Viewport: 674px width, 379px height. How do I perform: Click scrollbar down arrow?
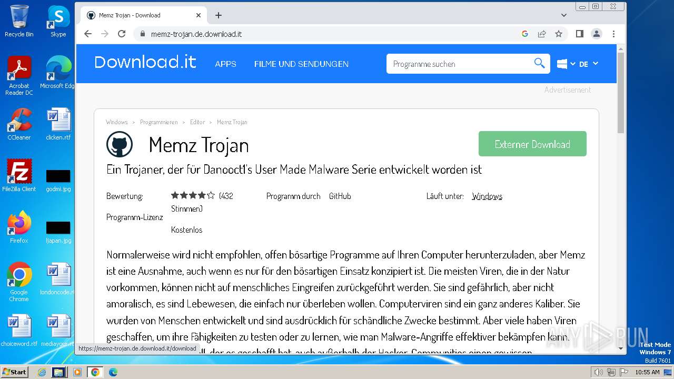(x=621, y=348)
